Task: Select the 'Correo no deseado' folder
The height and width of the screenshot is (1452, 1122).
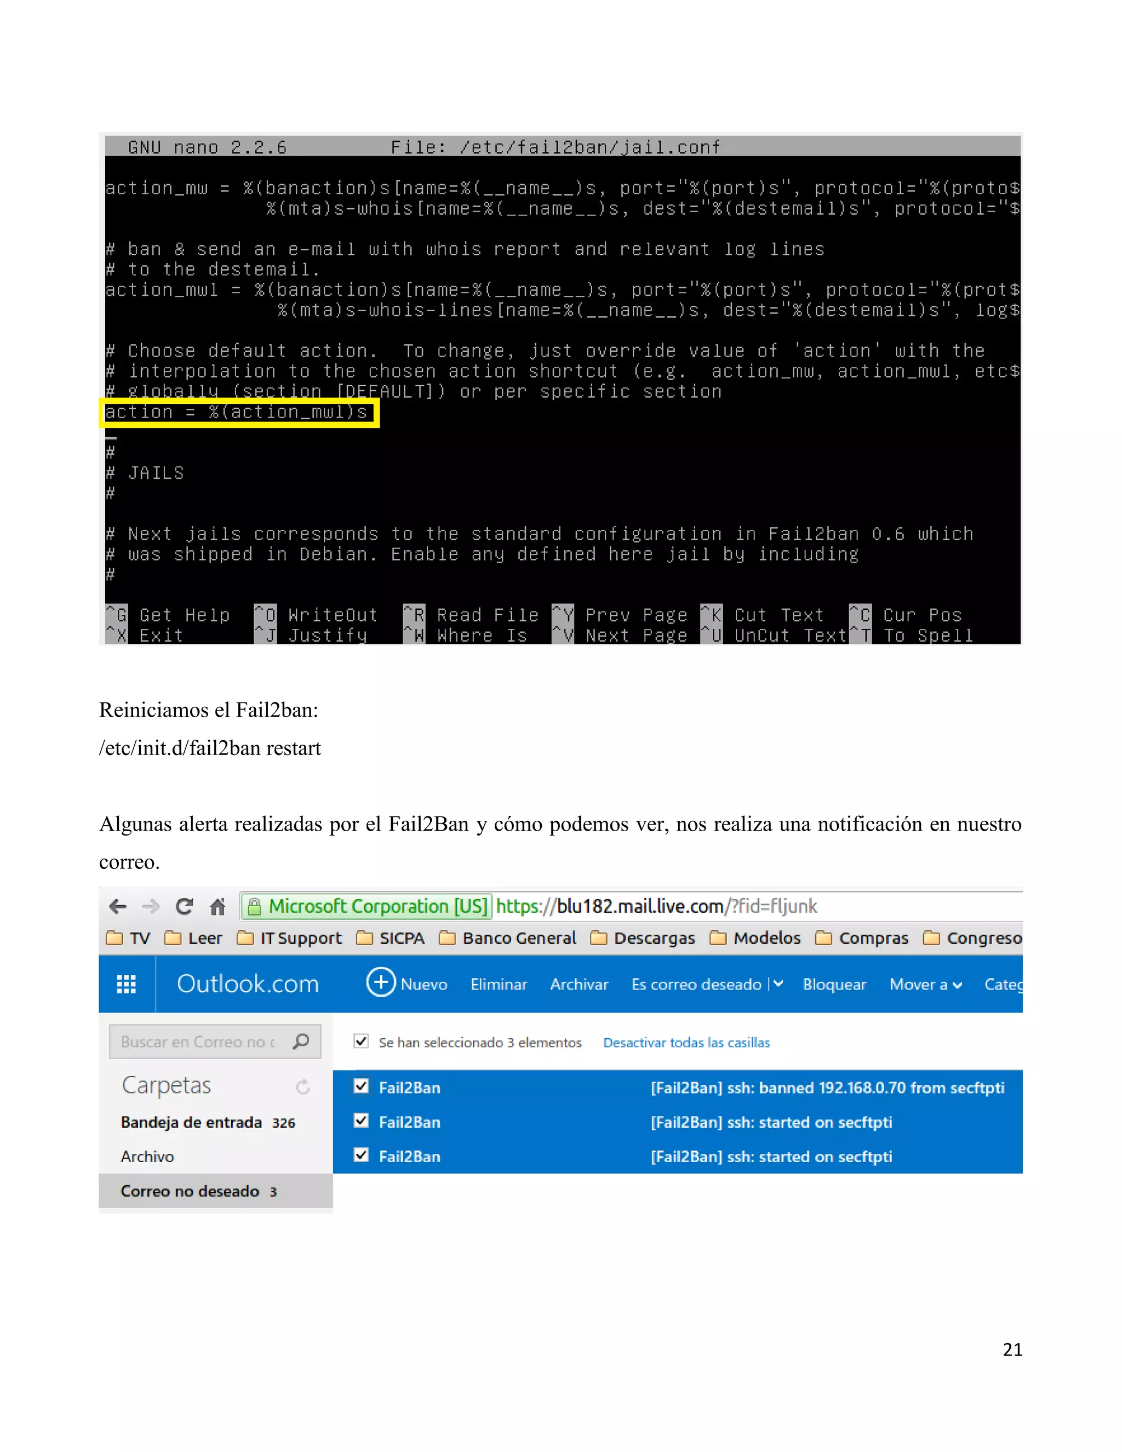Action: pos(215,1191)
